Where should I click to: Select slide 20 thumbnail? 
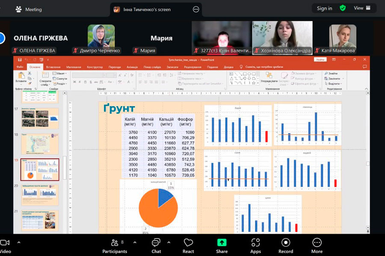[x=40, y=195]
